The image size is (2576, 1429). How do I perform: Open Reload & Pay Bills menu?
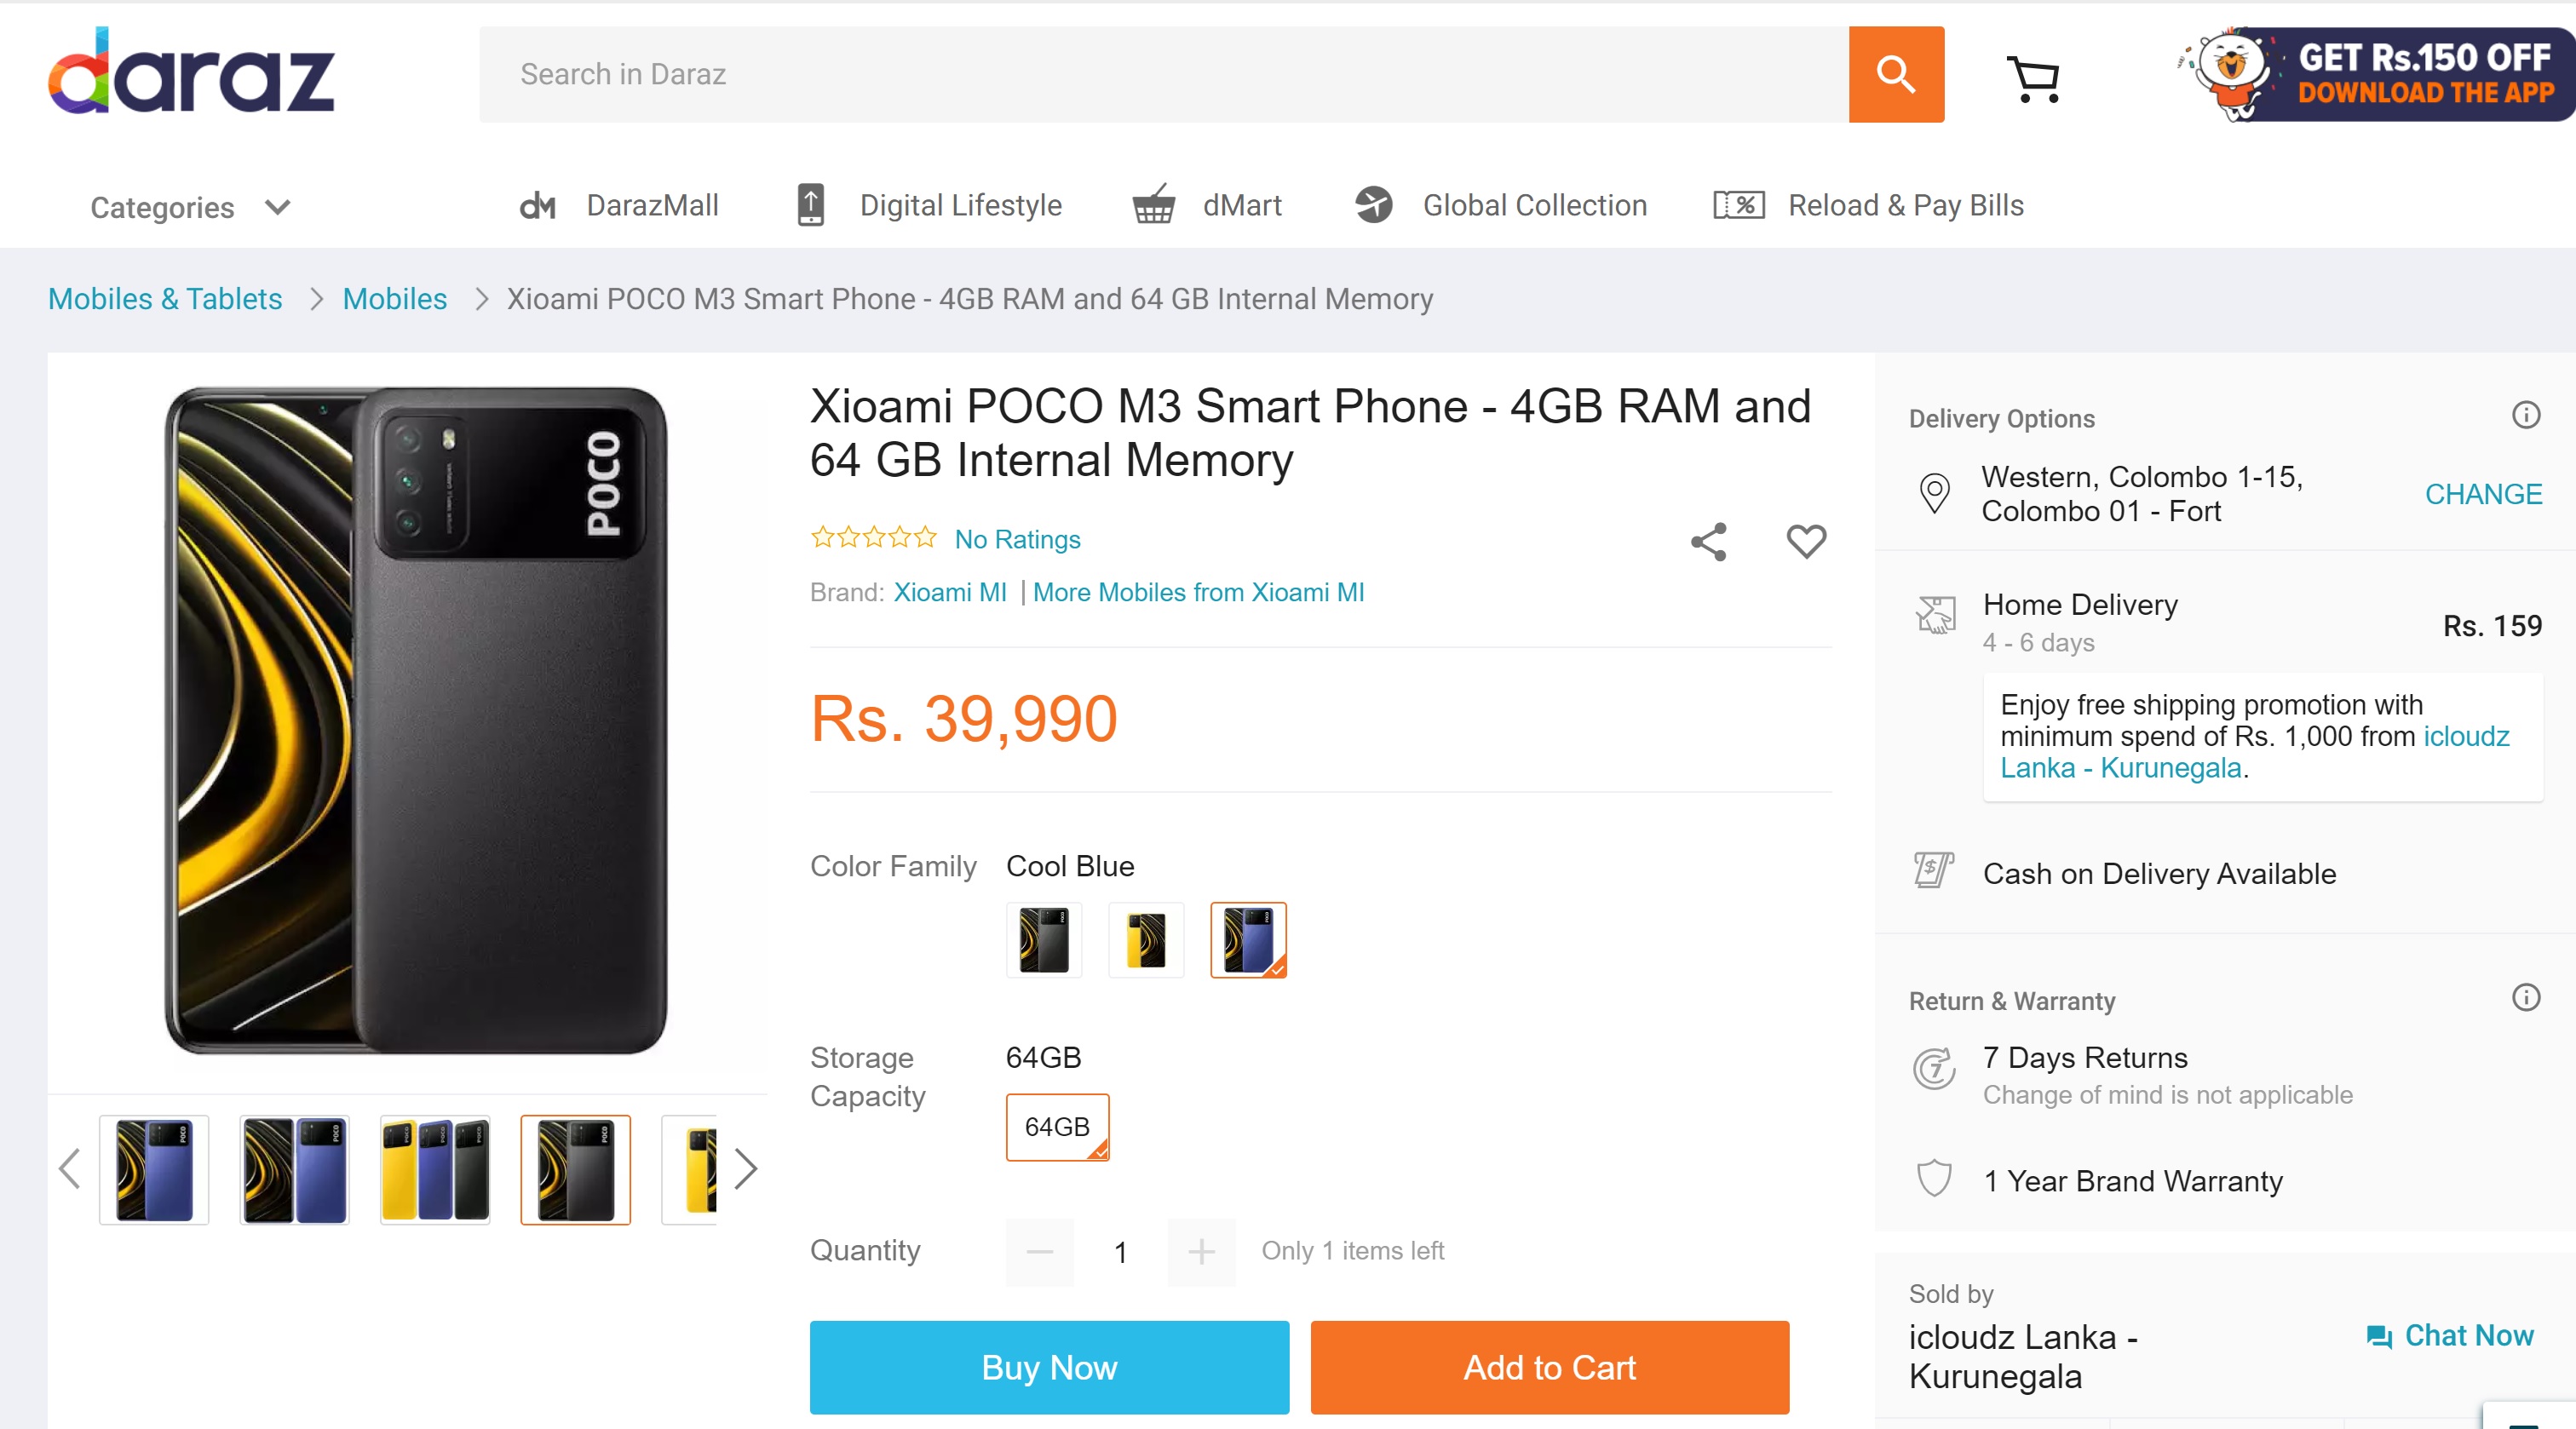[1867, 205]
